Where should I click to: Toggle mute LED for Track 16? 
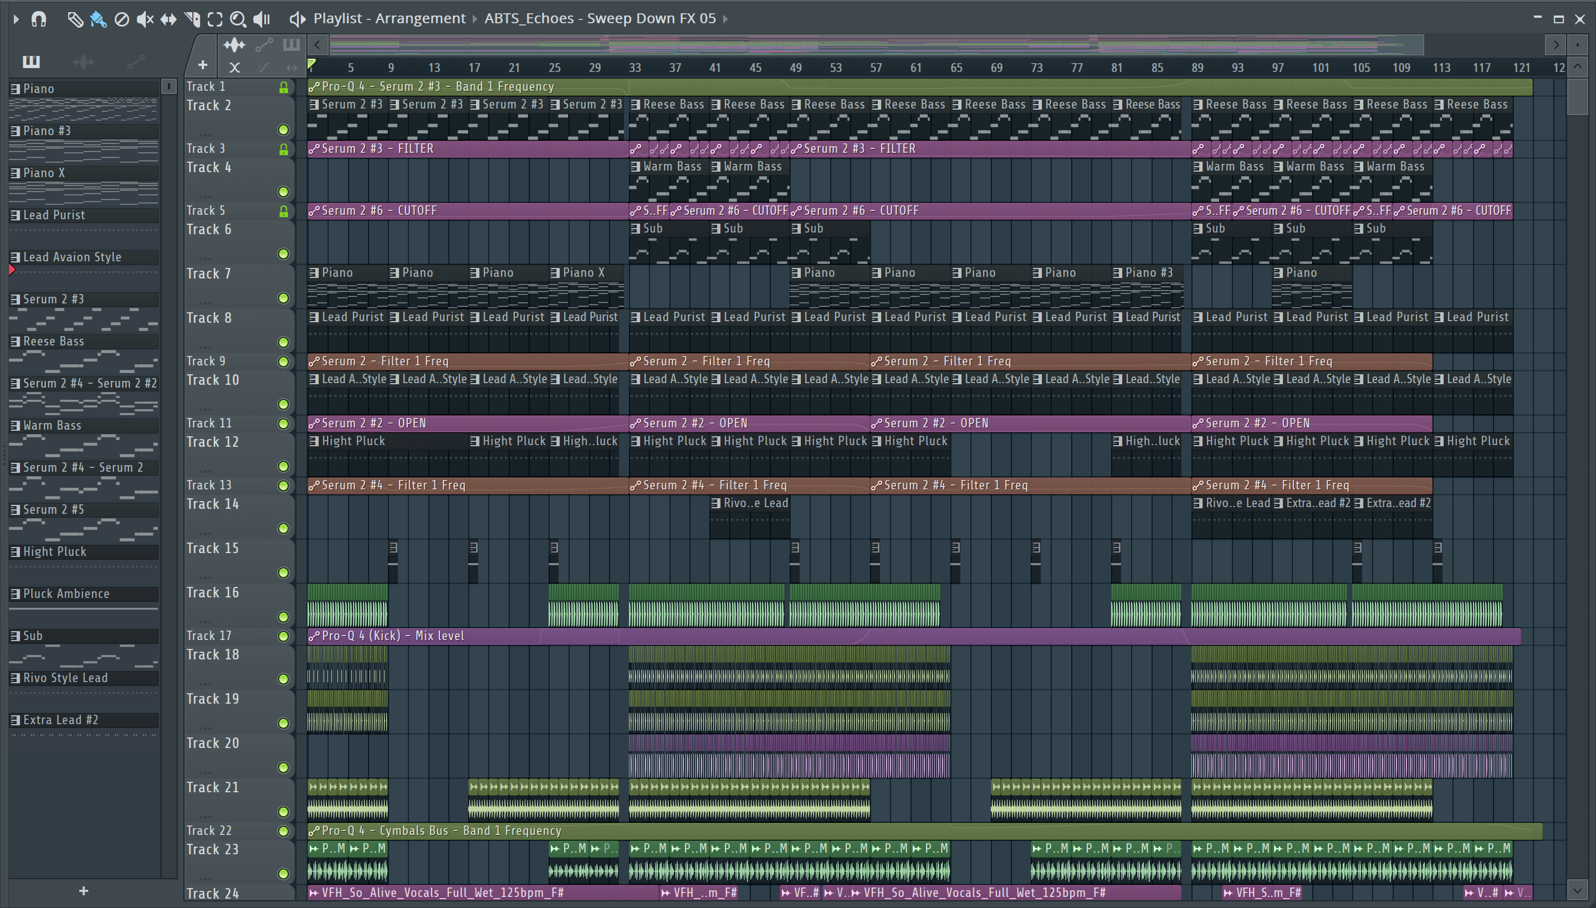point(283,617)
